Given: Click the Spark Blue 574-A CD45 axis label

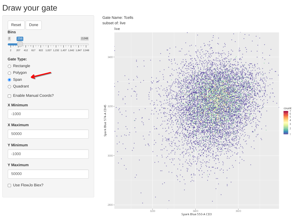Looking at the screenshot, I should (x=105, y=121).
